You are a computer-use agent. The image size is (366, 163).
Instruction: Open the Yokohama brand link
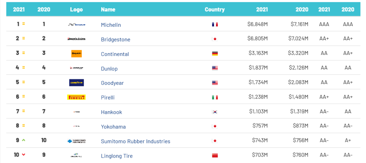[x=113, y=127]
